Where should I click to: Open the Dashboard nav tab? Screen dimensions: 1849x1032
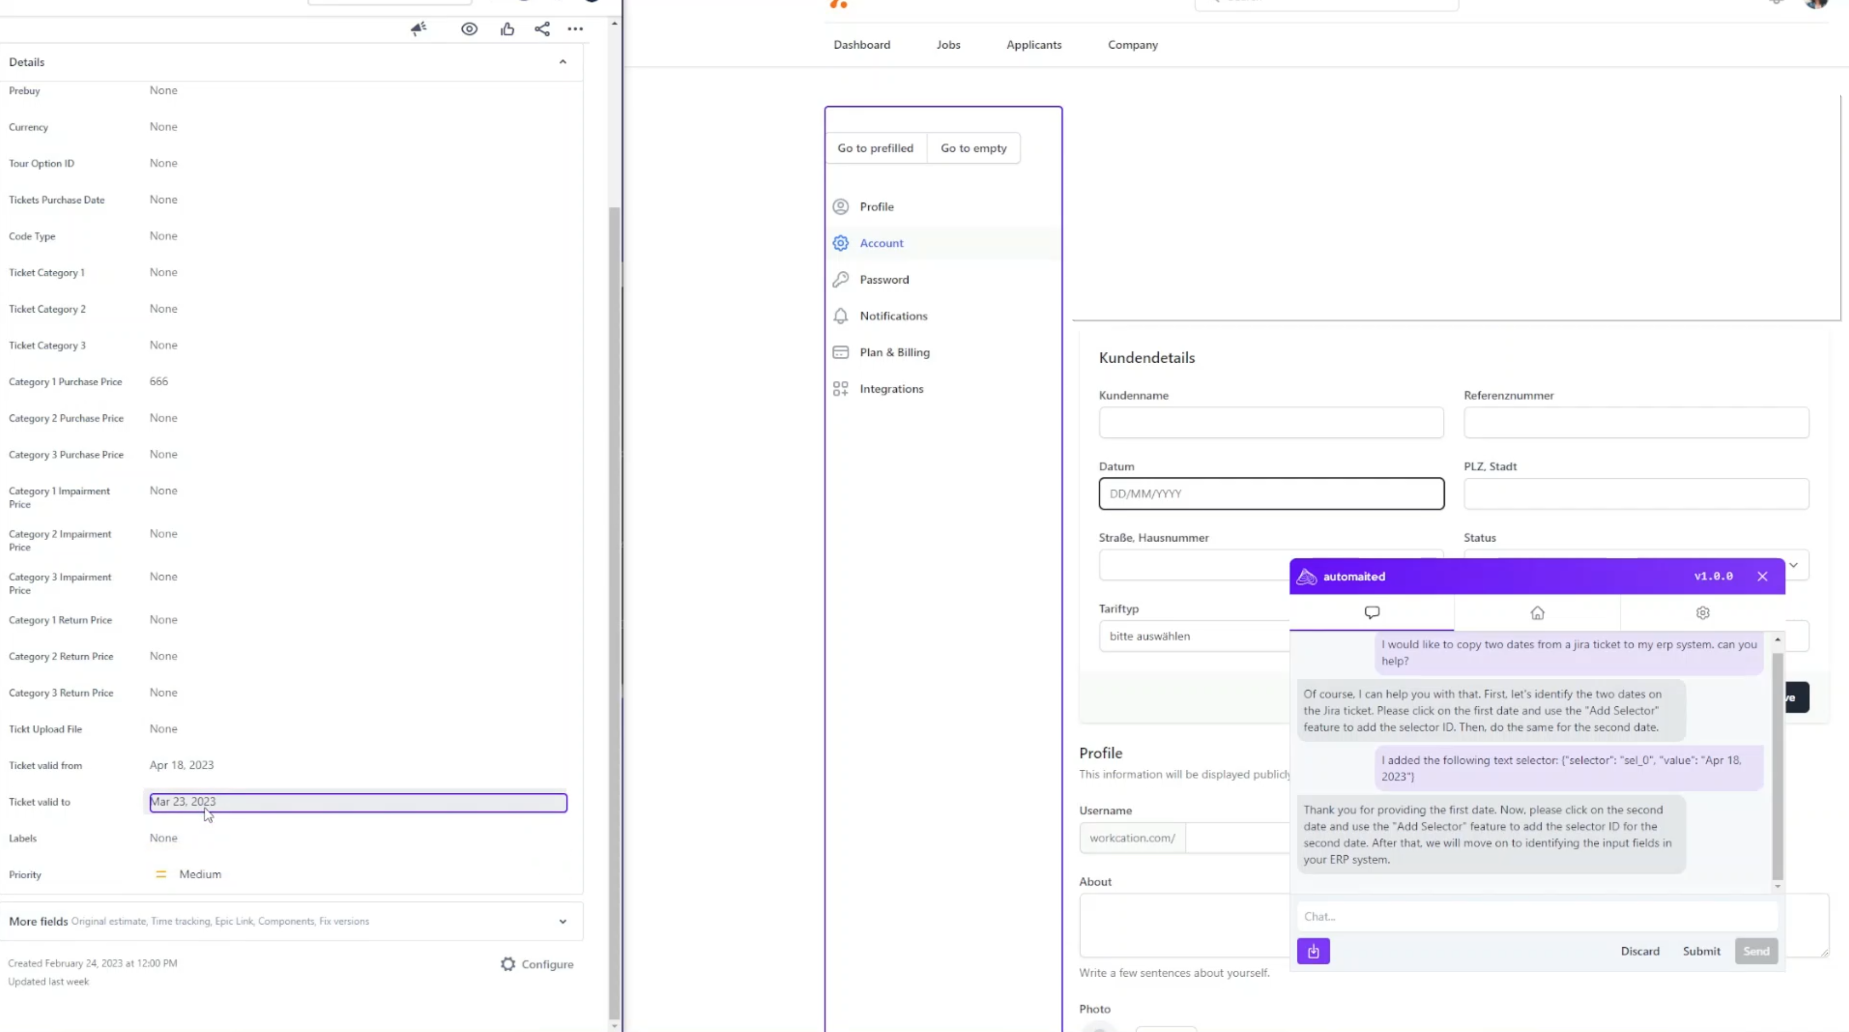pyautogui.click(x=861, y=45)
